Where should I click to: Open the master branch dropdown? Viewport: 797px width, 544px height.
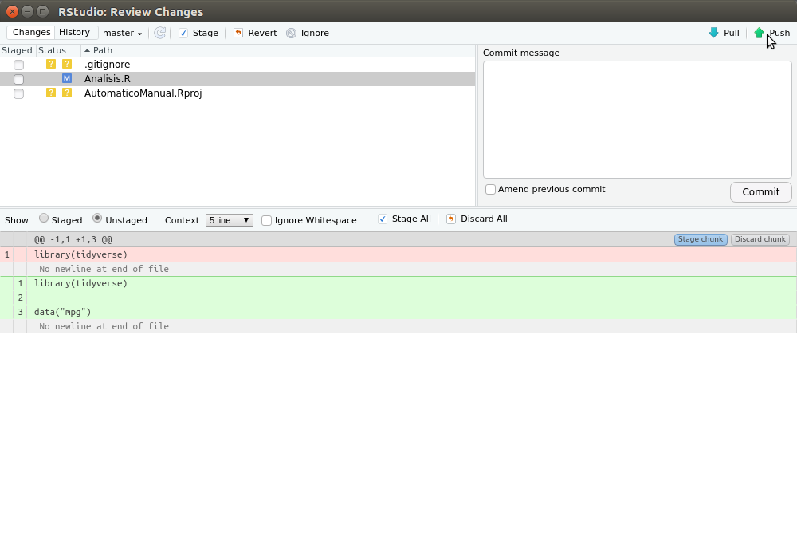tap(123, 33)
